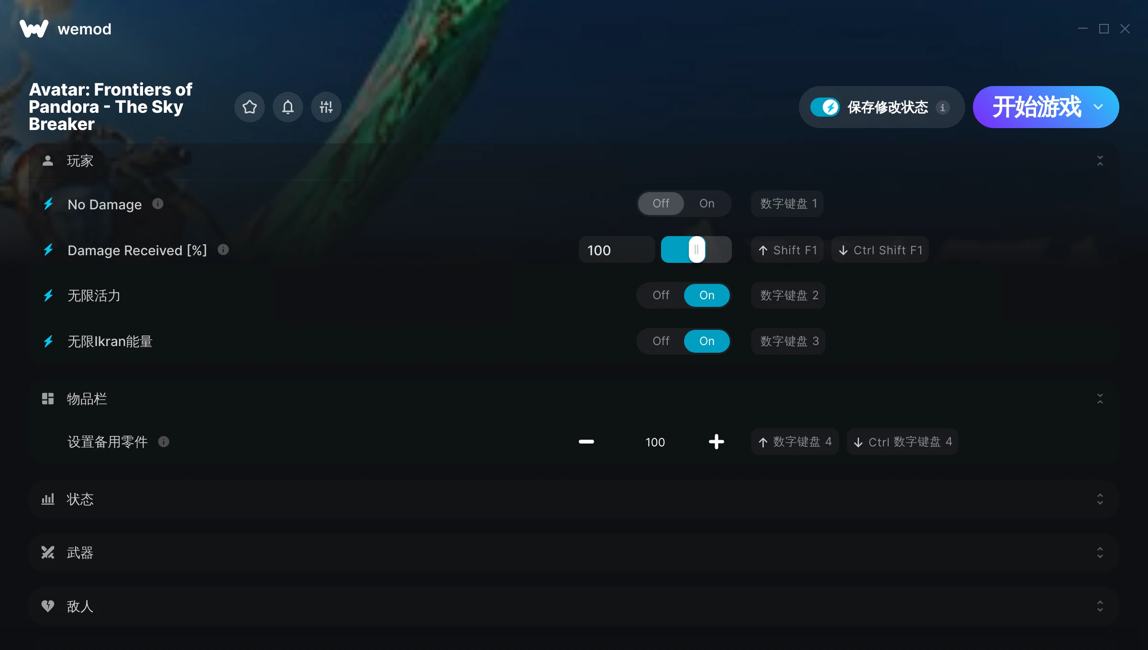Click the Damage Received slider handle

(697, 249)
